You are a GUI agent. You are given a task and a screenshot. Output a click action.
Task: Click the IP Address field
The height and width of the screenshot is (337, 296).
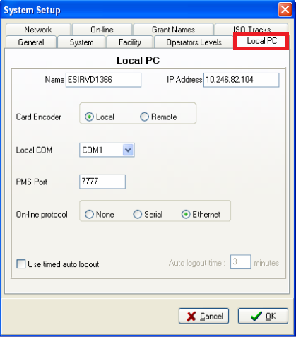pyautogui.click(x=242, y=80)
